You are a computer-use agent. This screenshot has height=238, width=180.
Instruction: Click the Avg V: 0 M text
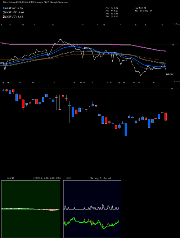(x=140, y=8)
